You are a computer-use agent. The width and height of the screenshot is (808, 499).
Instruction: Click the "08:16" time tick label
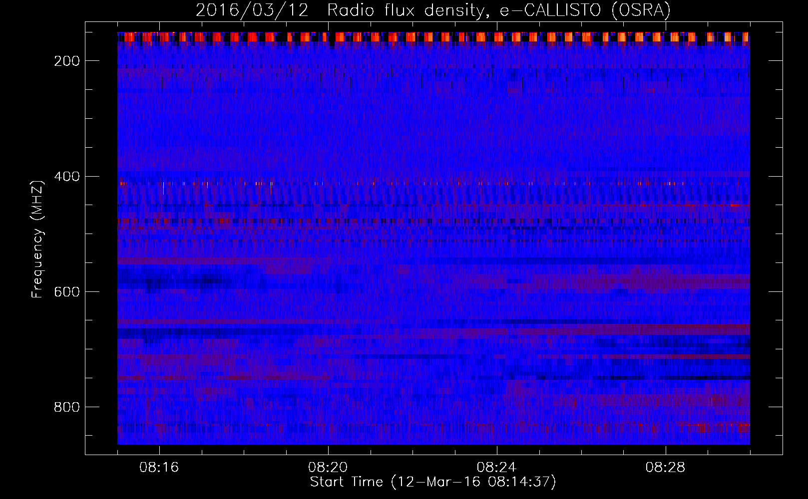(159, 468)
